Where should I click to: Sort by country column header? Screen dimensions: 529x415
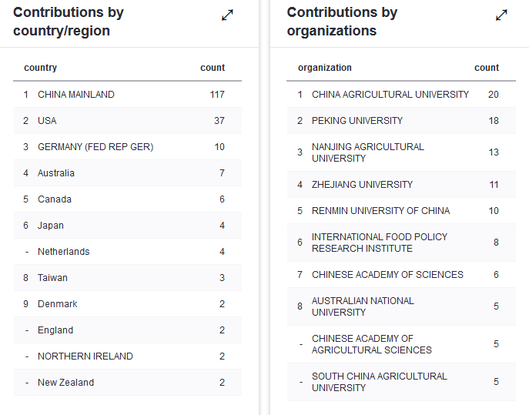(41, 68)
